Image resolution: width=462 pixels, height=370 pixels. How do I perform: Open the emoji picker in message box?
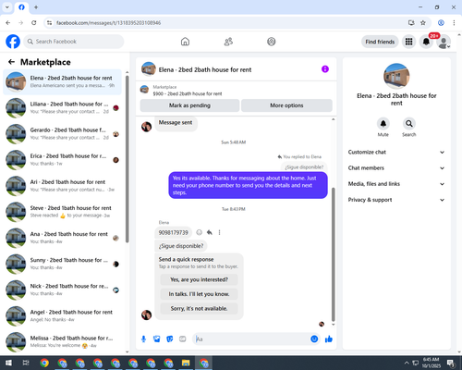click(x=314, y=339)
